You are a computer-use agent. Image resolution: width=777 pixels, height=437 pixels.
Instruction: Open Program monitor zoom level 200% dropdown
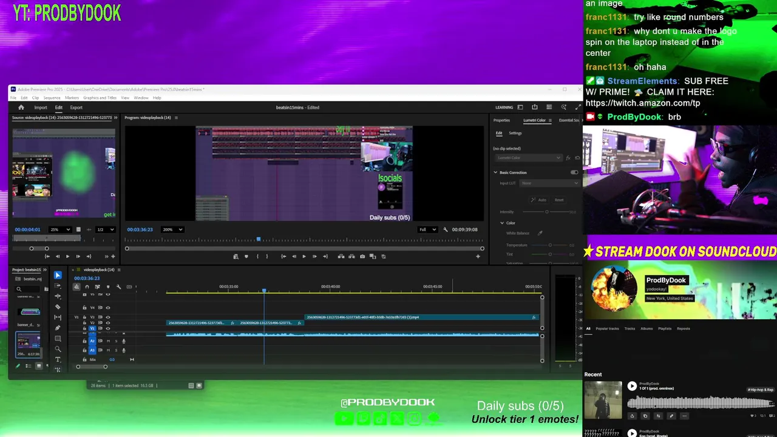click(x=172, y=229)
